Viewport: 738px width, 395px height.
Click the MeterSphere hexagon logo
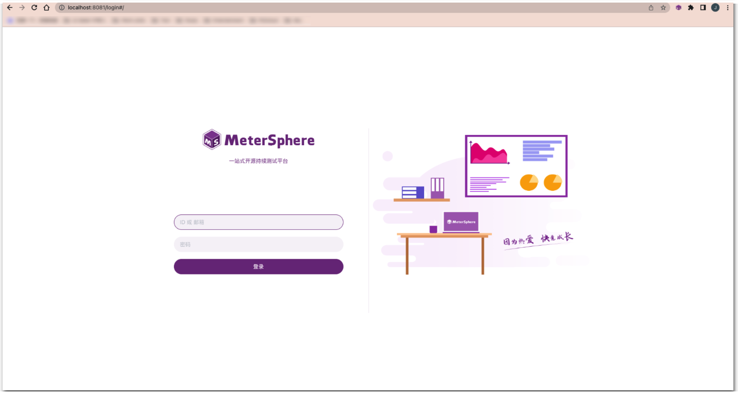point(212,140)
